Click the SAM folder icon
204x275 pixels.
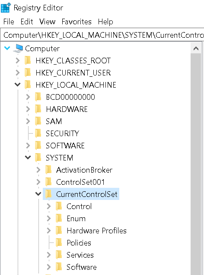(38, 121)
